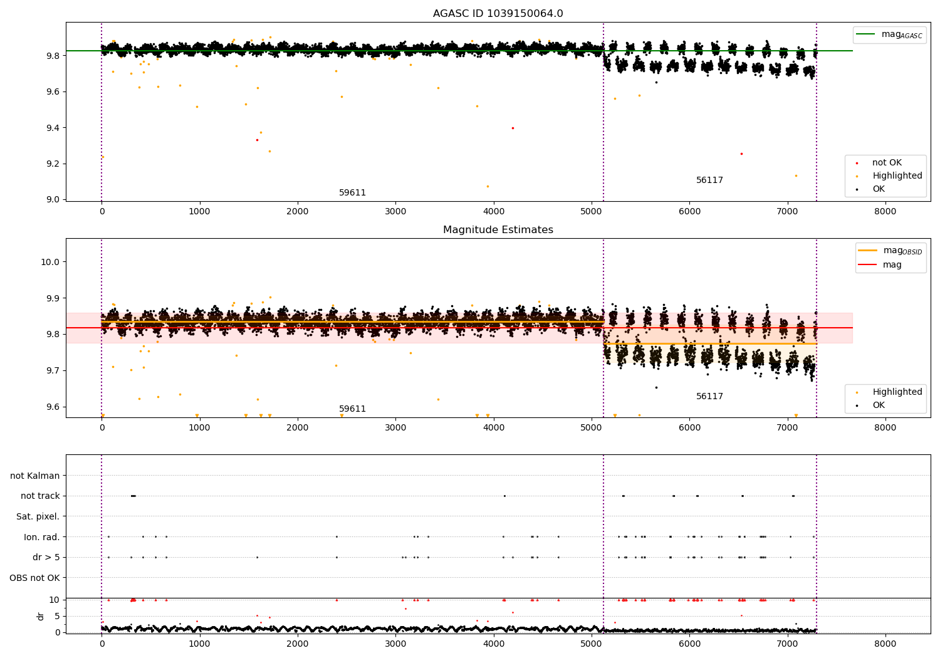Select the "OBS not OK" row label
940x658 pixels.
tap(35, 578)
